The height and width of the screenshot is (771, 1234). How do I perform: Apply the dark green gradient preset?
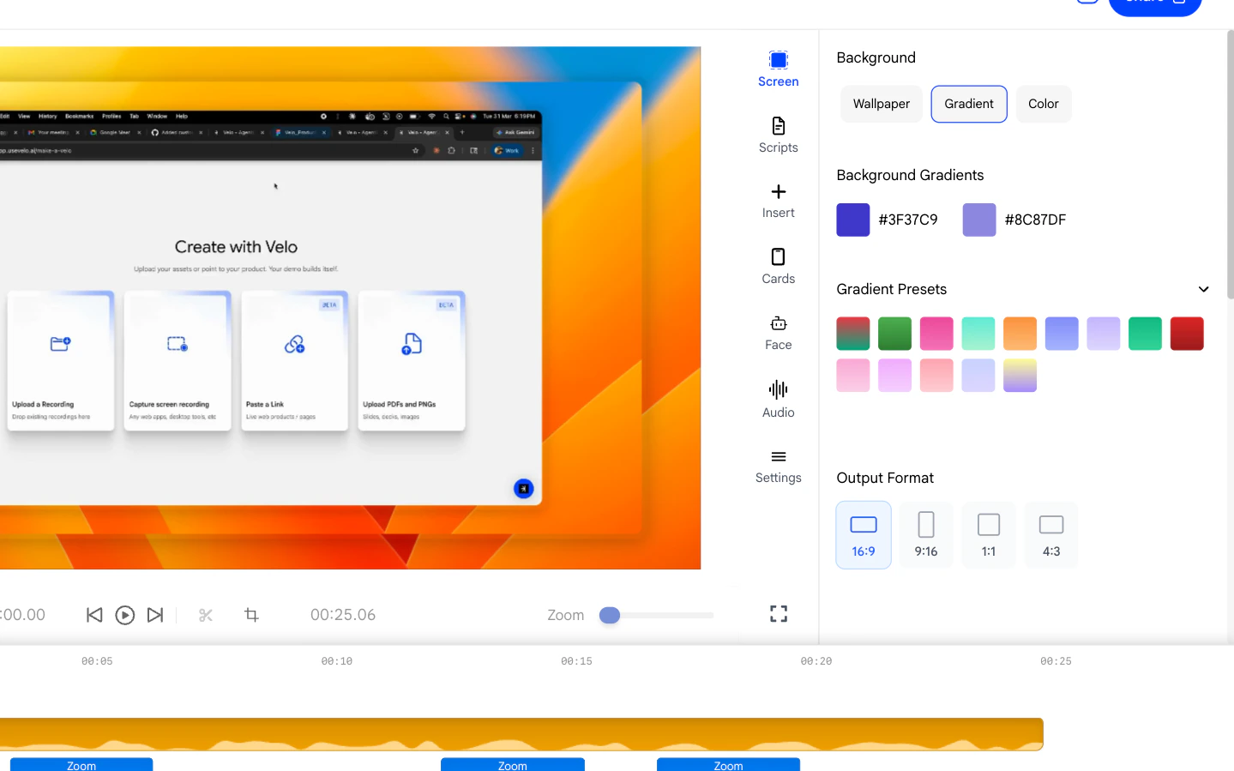(x=894, y=334)
